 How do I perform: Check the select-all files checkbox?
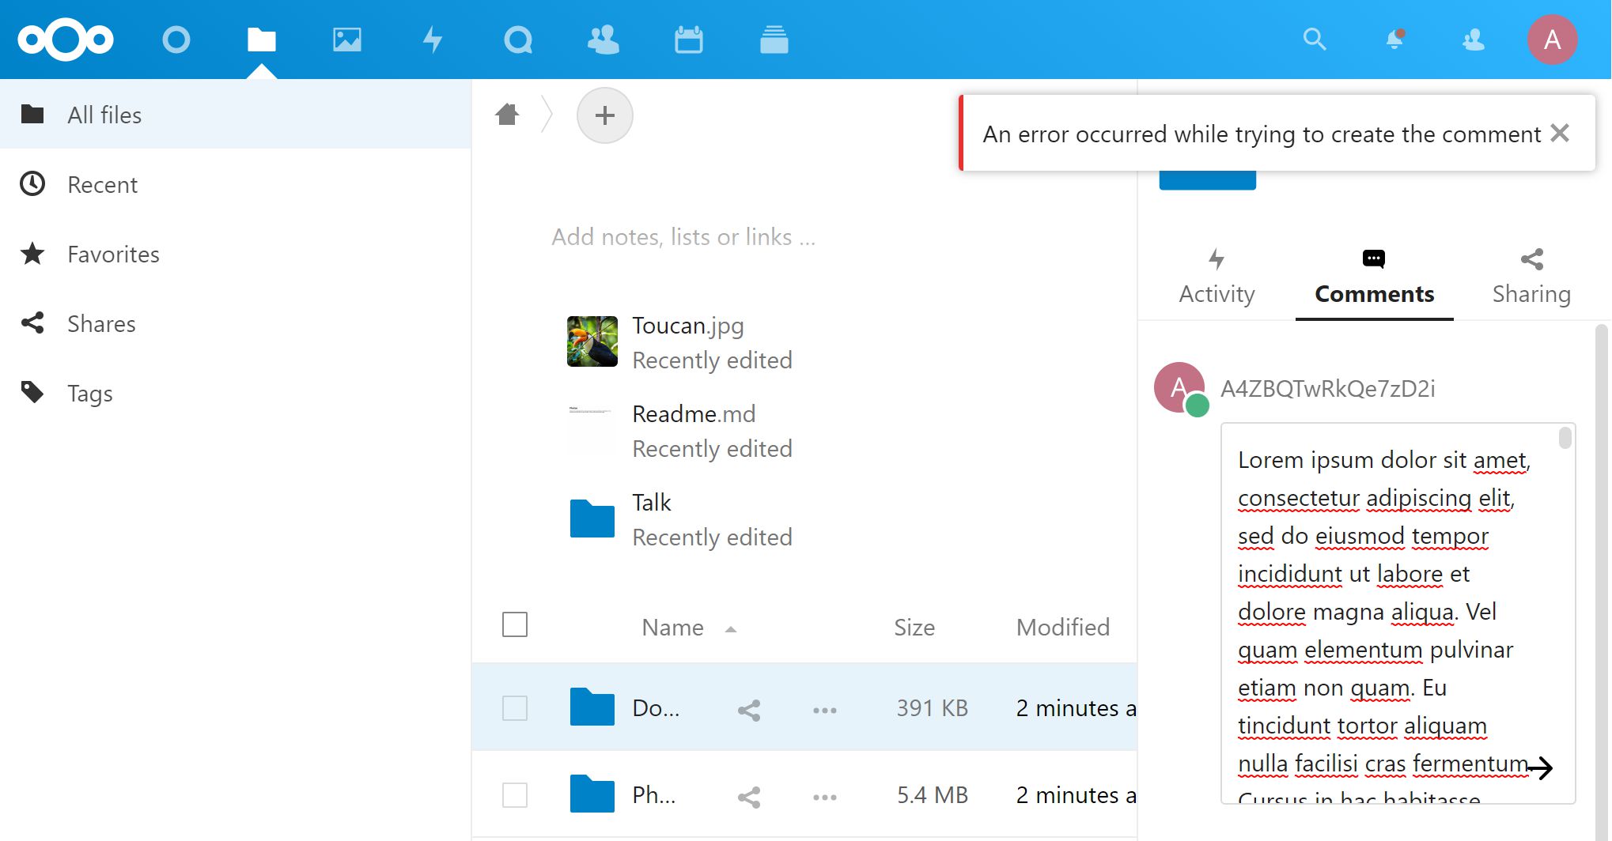point(514,624)
